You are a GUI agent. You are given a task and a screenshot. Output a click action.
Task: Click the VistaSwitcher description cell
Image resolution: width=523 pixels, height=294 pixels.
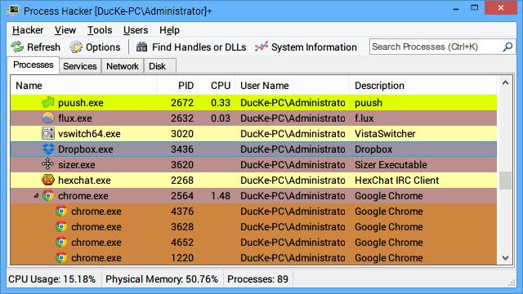[385, 134]
